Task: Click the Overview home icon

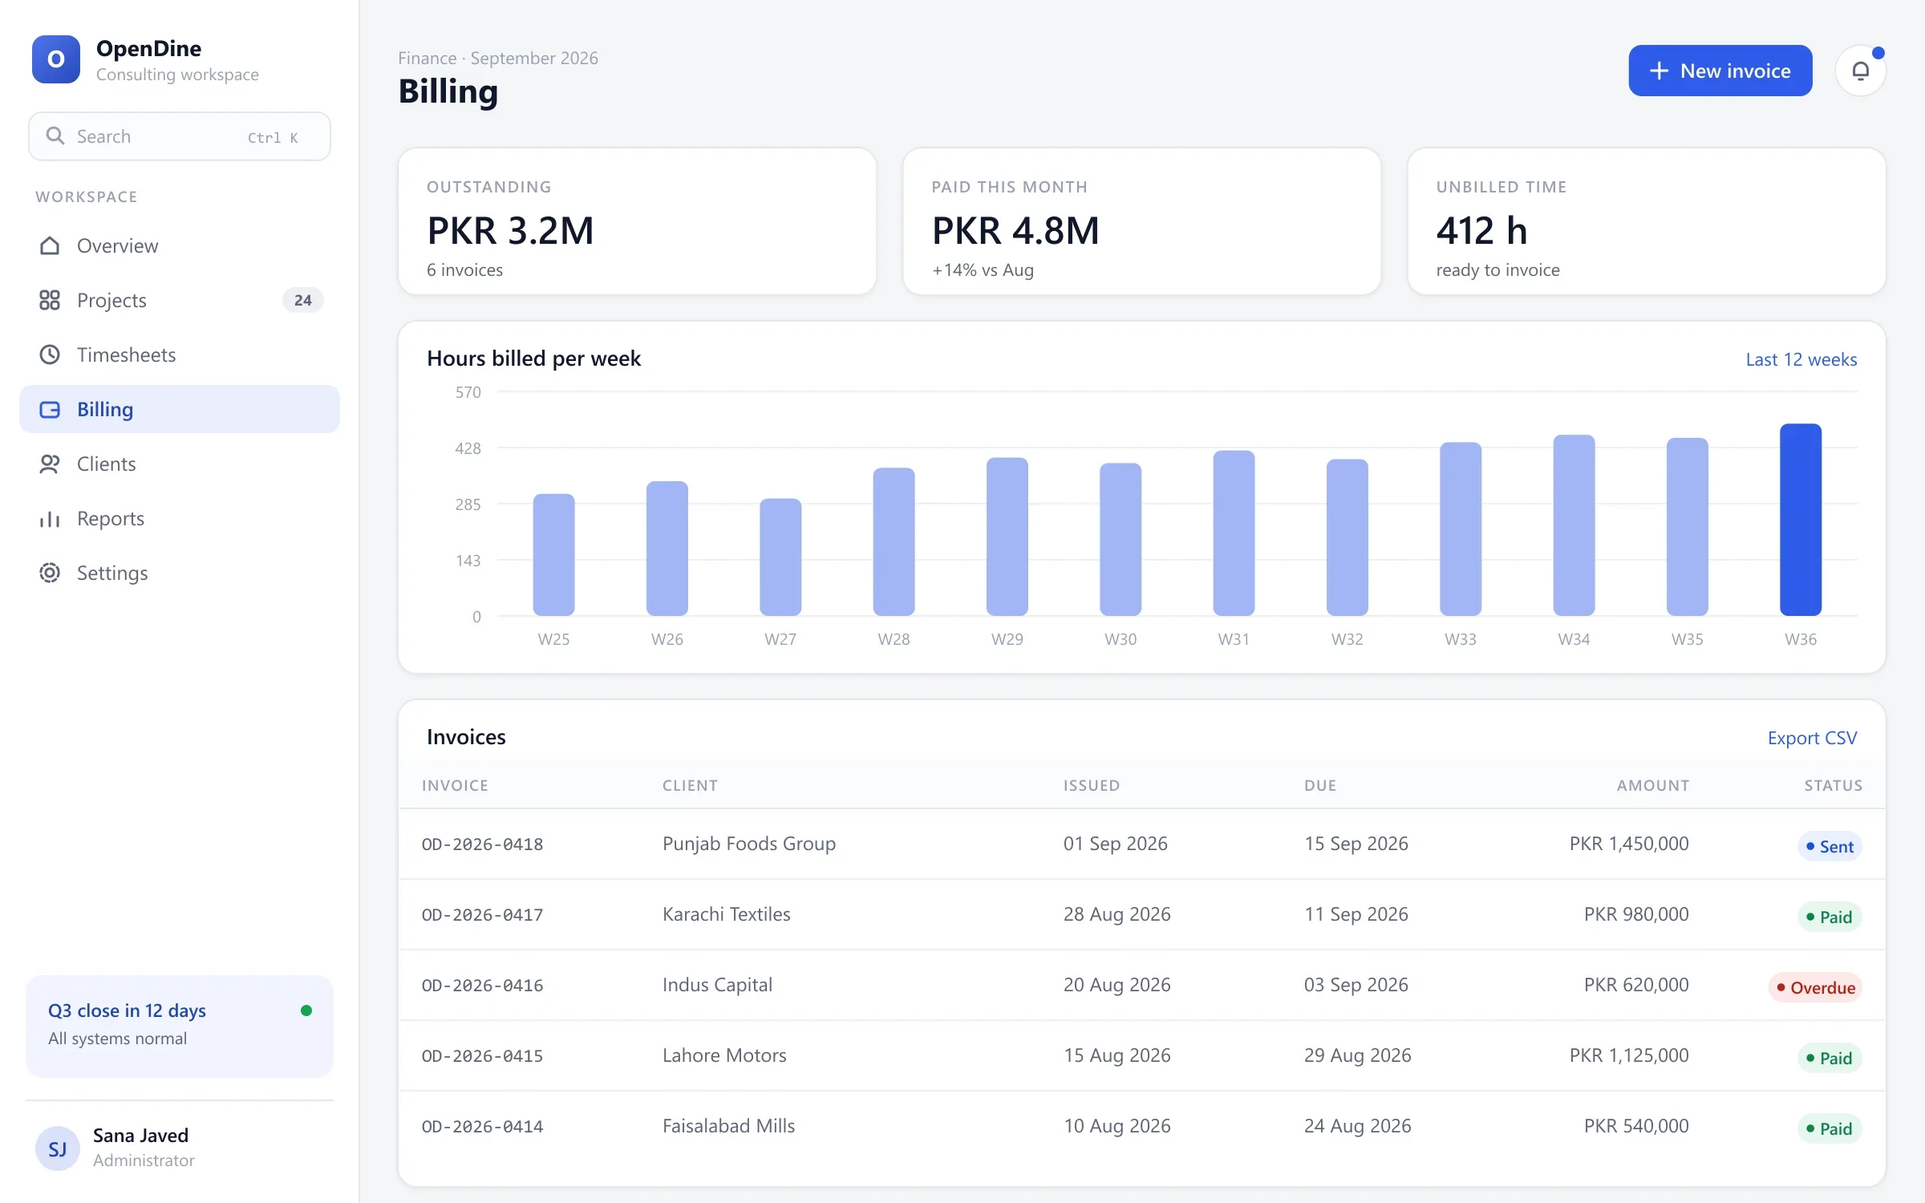Action: (x=50, y=245)
